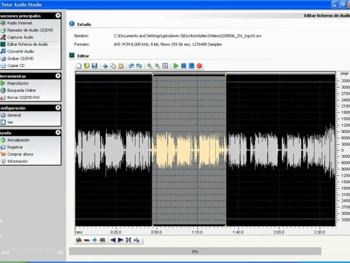This screenshot has width=350, height=263.
Task: Collapse the Configuración section
Action: (x=58, y=108)
